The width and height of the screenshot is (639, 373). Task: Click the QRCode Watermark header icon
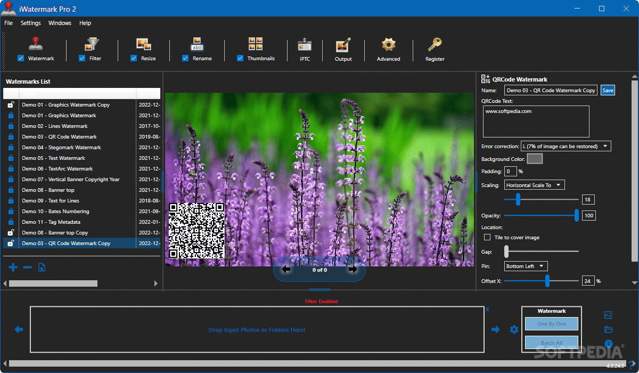485,79
